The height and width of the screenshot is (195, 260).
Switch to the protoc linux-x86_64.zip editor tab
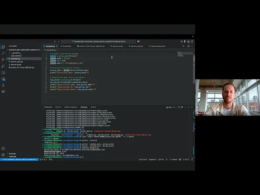coord(92,46)
